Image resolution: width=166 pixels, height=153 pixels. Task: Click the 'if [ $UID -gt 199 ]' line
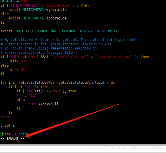(75, 57)
